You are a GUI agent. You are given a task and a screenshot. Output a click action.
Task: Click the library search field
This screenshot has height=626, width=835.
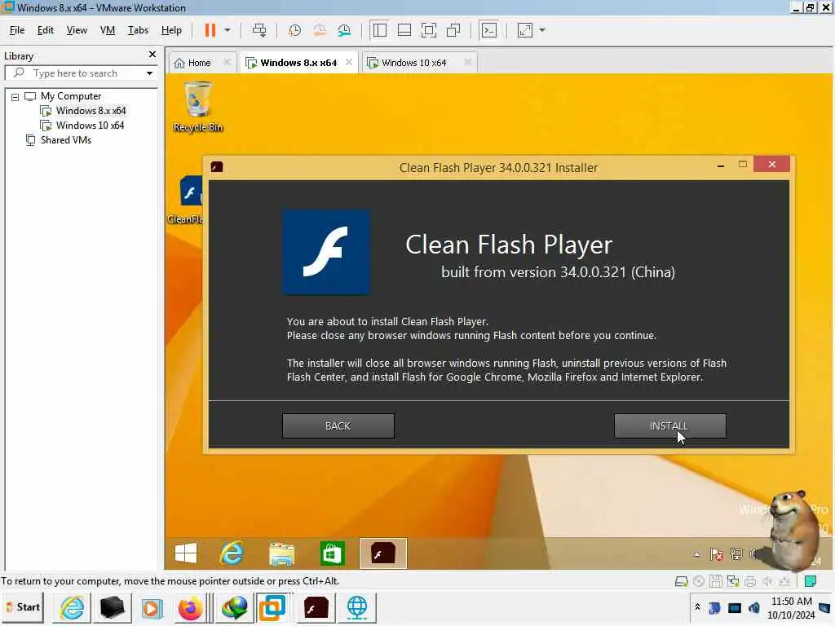point(80,73)
